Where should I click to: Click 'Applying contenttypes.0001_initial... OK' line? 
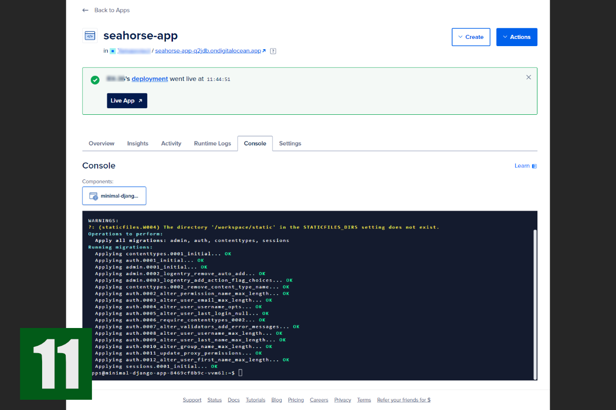(163, 254)
